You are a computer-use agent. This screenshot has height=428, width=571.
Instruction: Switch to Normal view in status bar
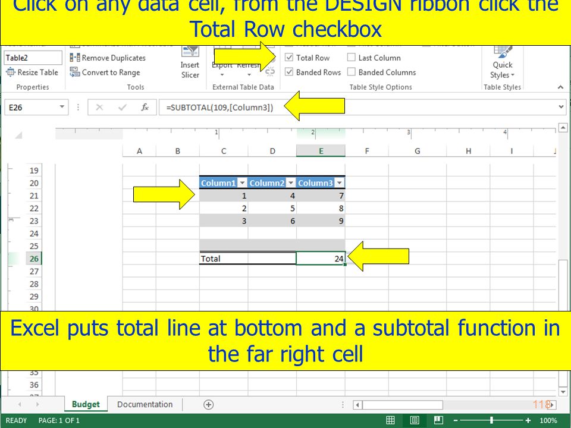[x=390, y=420]
